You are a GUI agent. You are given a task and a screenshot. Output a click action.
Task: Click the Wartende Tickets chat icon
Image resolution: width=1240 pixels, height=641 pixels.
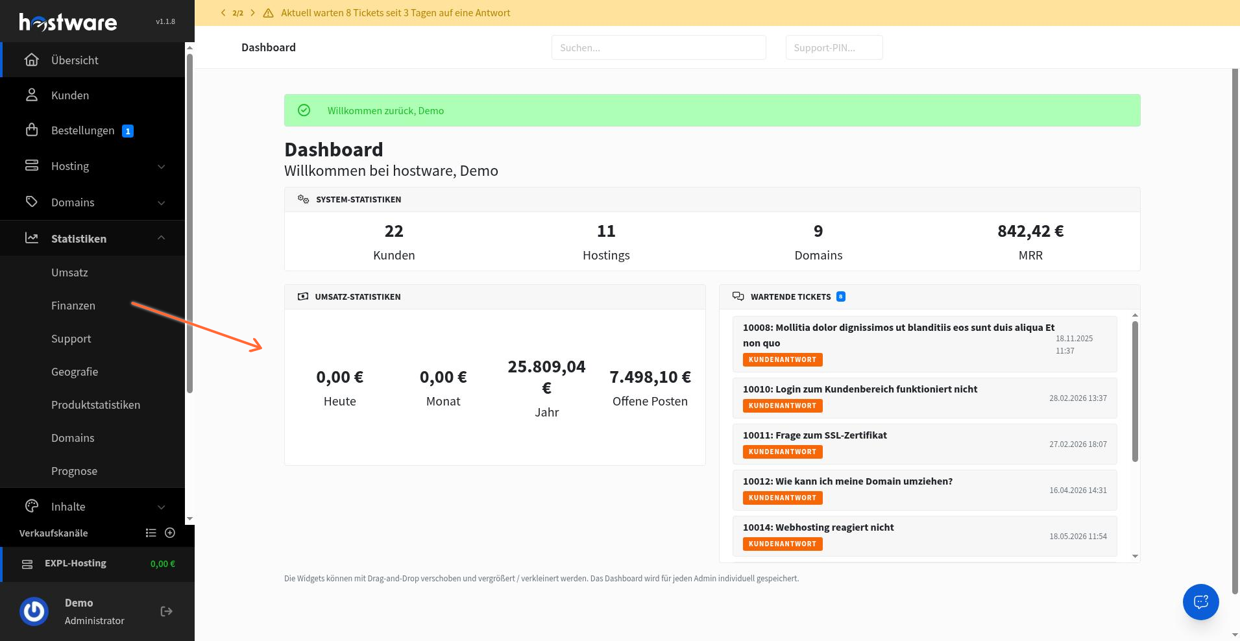738,296
